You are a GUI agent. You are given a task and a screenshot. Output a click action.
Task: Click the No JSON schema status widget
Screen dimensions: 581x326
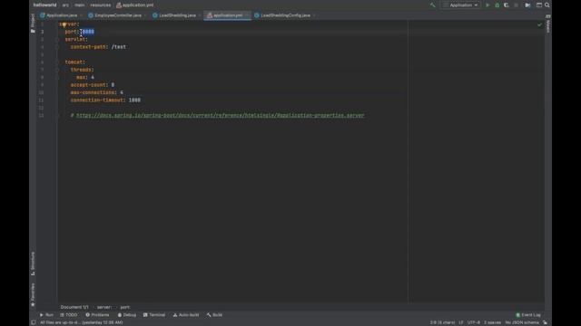coord(522,322)
